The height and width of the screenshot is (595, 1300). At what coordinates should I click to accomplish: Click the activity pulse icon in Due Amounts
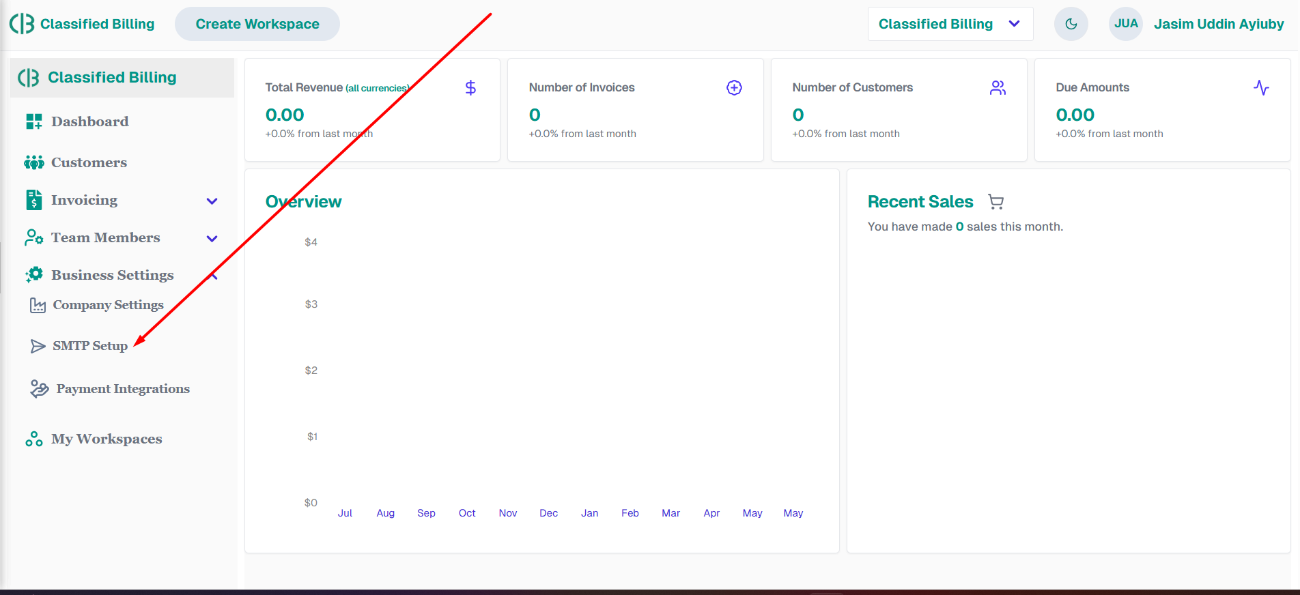[1261, 88]
